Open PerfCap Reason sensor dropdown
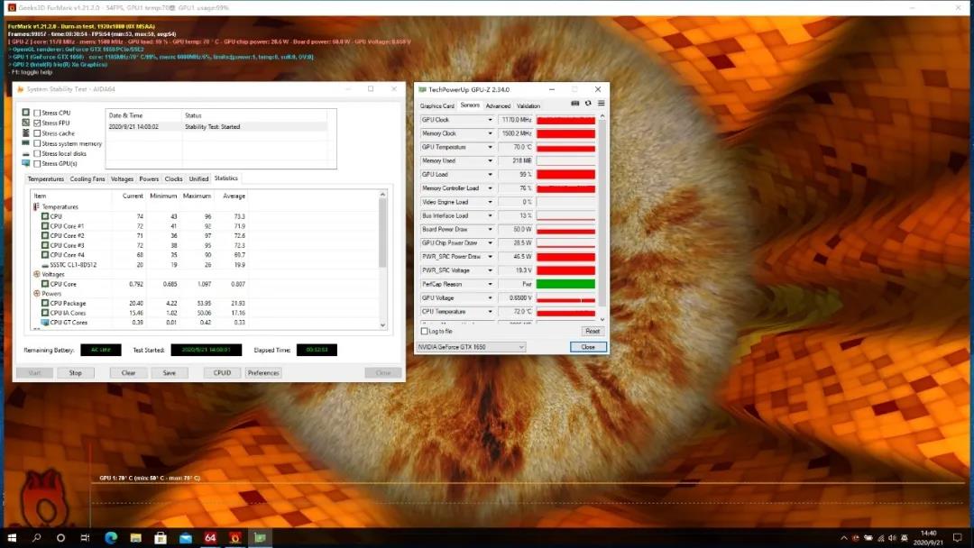Viewport: 974px width, 548px height. click(x=490, y=284)
